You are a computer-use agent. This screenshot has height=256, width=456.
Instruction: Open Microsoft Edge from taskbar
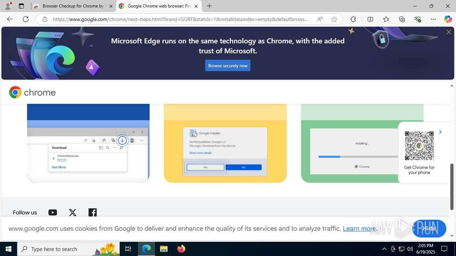coord(146,249)
